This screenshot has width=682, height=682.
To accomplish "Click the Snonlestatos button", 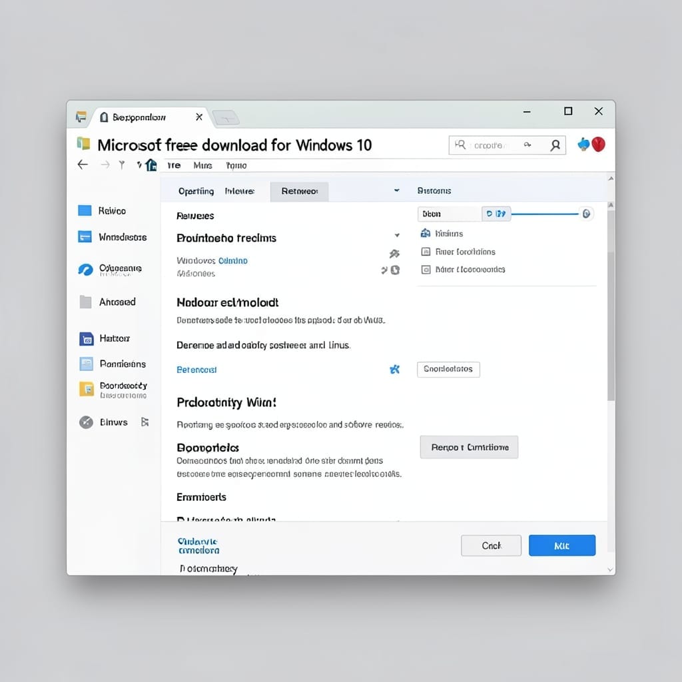I will point(448,369).
